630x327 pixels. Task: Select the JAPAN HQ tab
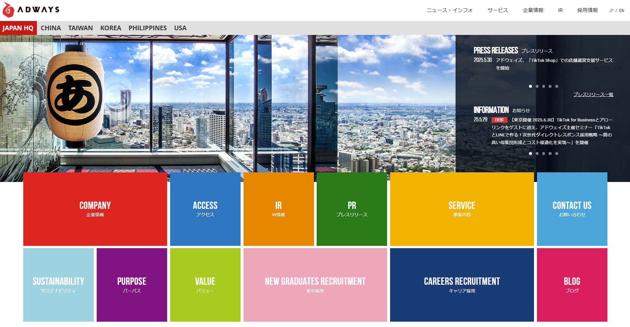click(x=18, y=28)
